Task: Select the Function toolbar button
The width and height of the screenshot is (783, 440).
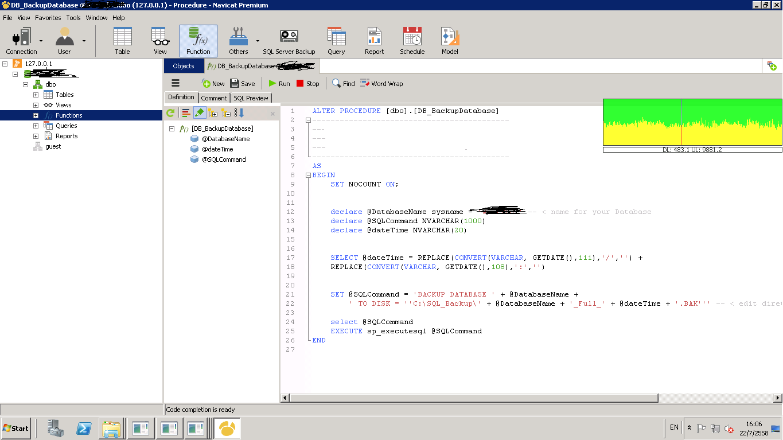Action: [198, 41]
